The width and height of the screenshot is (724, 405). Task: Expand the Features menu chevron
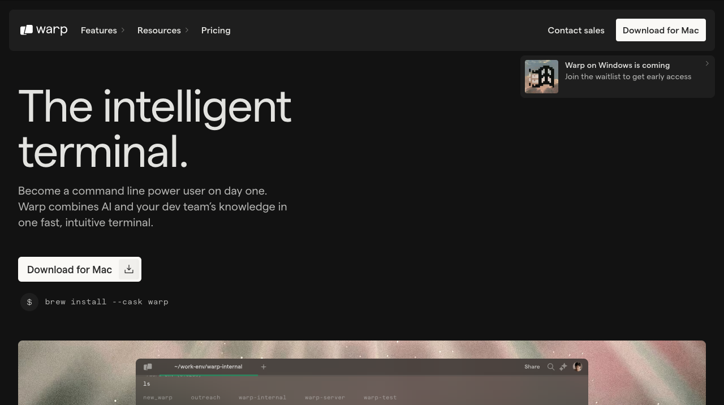123,30
